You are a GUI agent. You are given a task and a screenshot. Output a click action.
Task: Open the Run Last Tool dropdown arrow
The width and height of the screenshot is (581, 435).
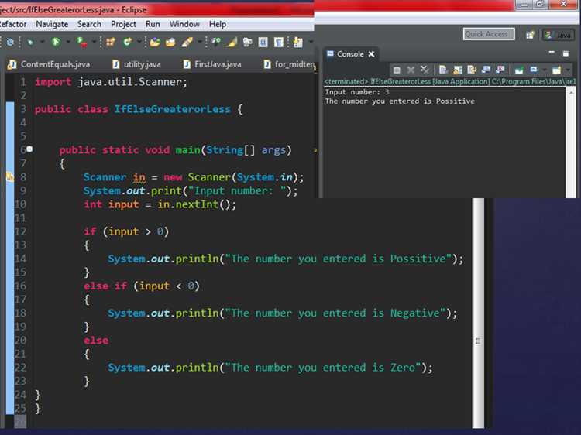94,43
